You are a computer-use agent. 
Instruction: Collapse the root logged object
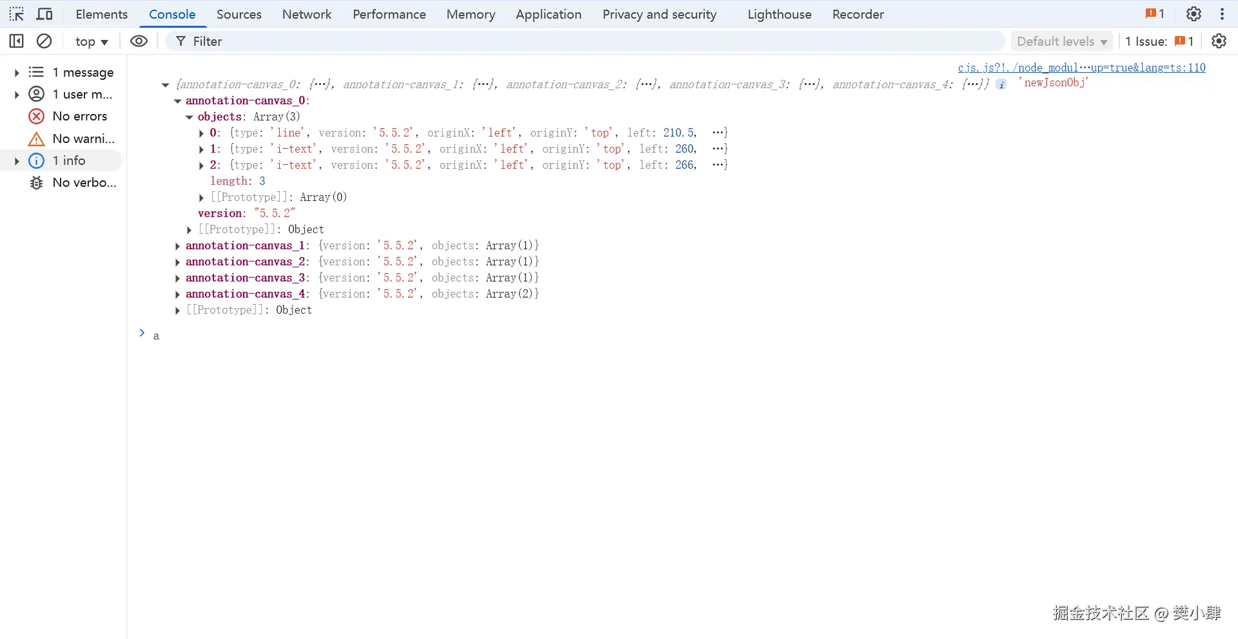pos(165,84)
